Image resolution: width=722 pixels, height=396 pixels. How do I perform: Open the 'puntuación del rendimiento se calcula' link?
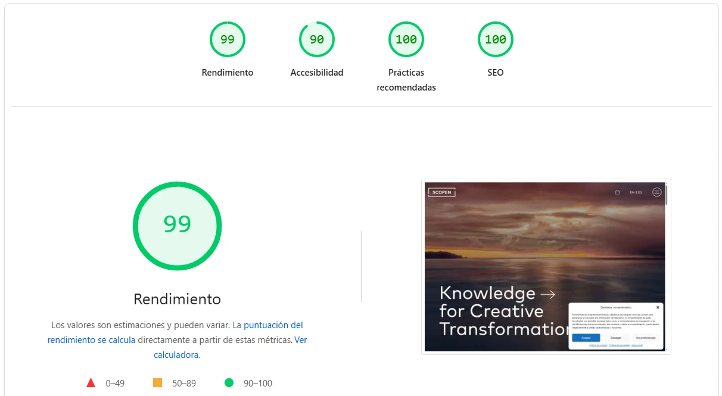(273, 325)
